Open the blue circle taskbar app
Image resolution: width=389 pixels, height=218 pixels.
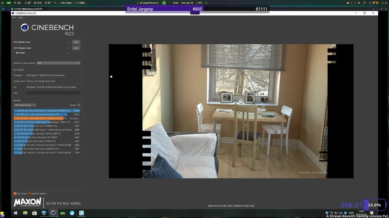coord(72,213)
